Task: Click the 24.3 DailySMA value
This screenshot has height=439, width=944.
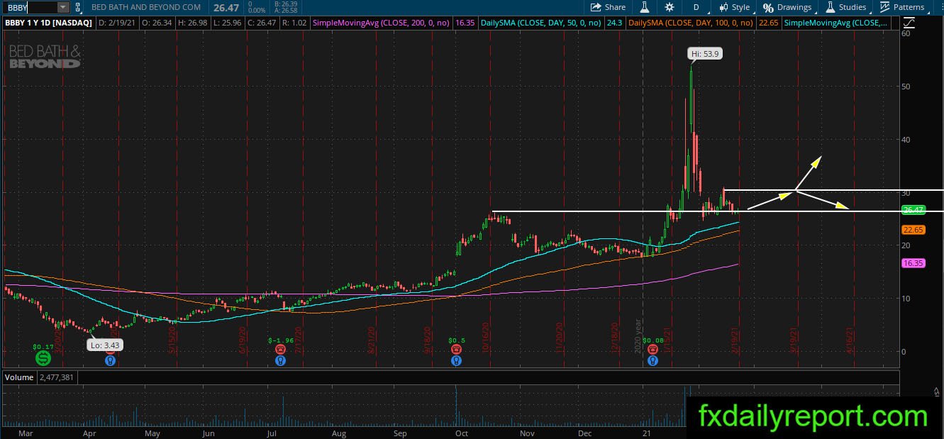Action: 613,23
